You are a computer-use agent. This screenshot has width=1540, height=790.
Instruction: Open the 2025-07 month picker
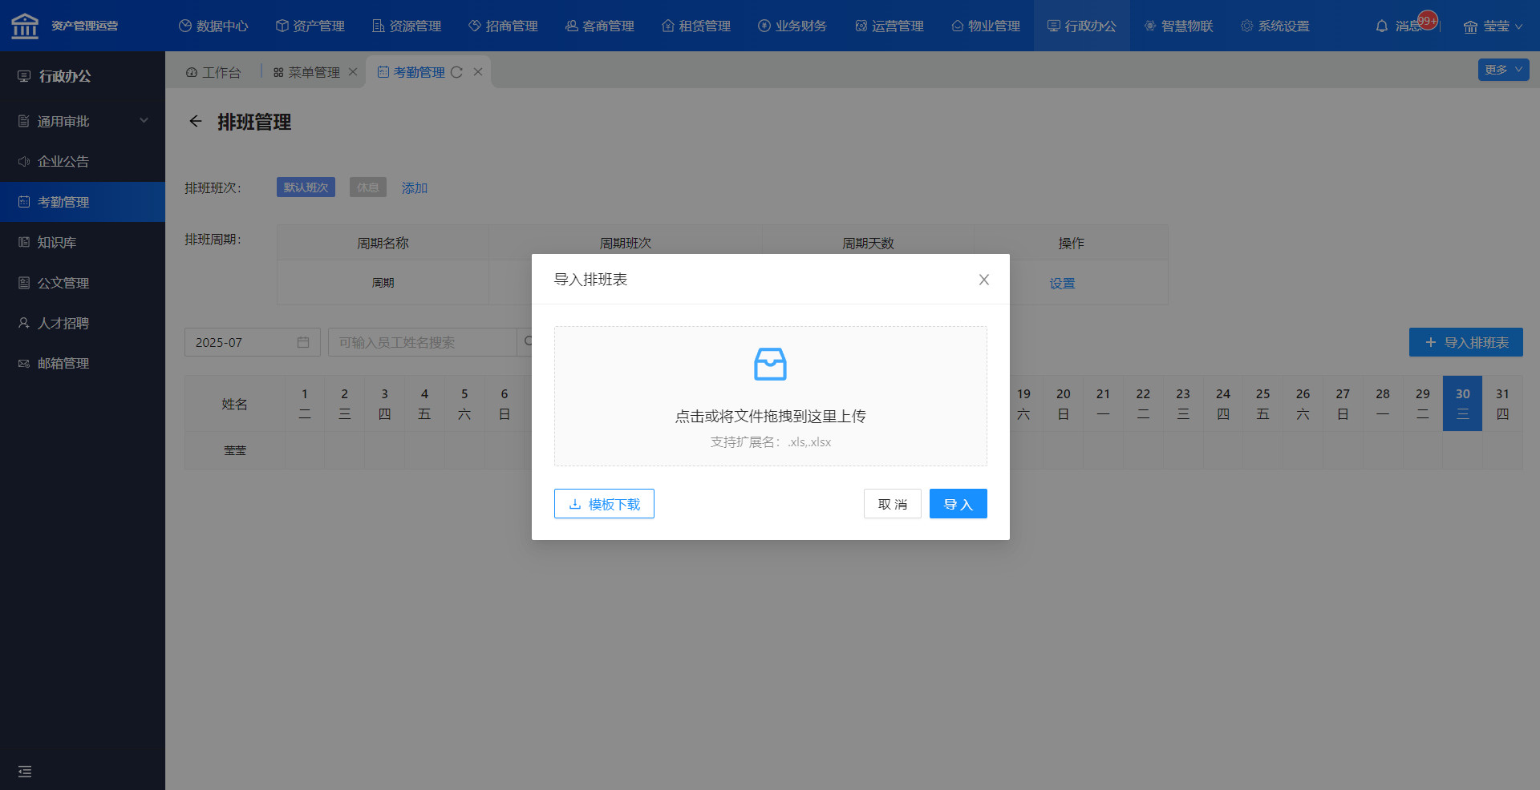tap(252, 342)
